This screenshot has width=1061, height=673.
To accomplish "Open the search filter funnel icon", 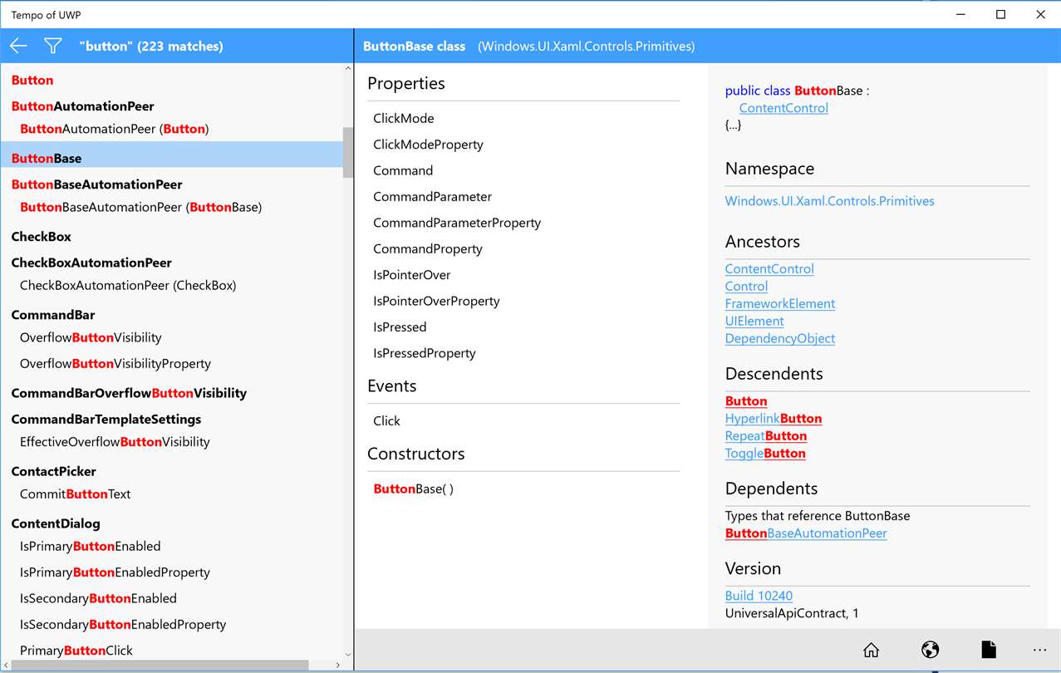I will coord(53,47).
